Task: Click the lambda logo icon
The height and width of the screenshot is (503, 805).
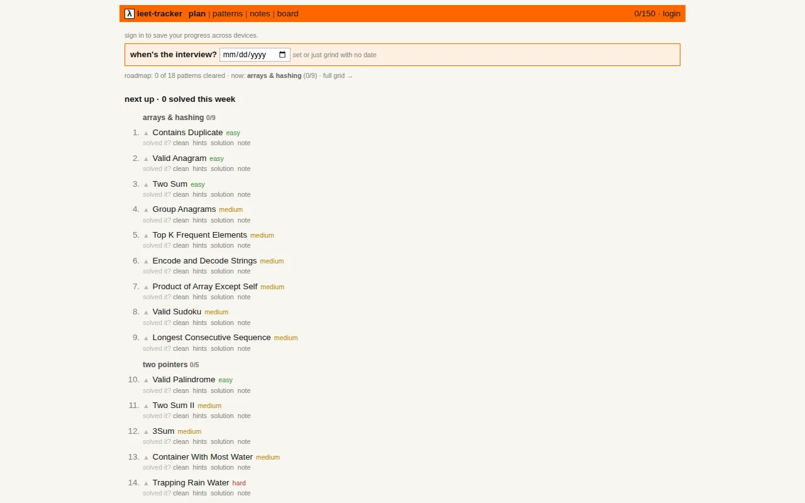Action: pyautogui.click(x=130, y=14)
